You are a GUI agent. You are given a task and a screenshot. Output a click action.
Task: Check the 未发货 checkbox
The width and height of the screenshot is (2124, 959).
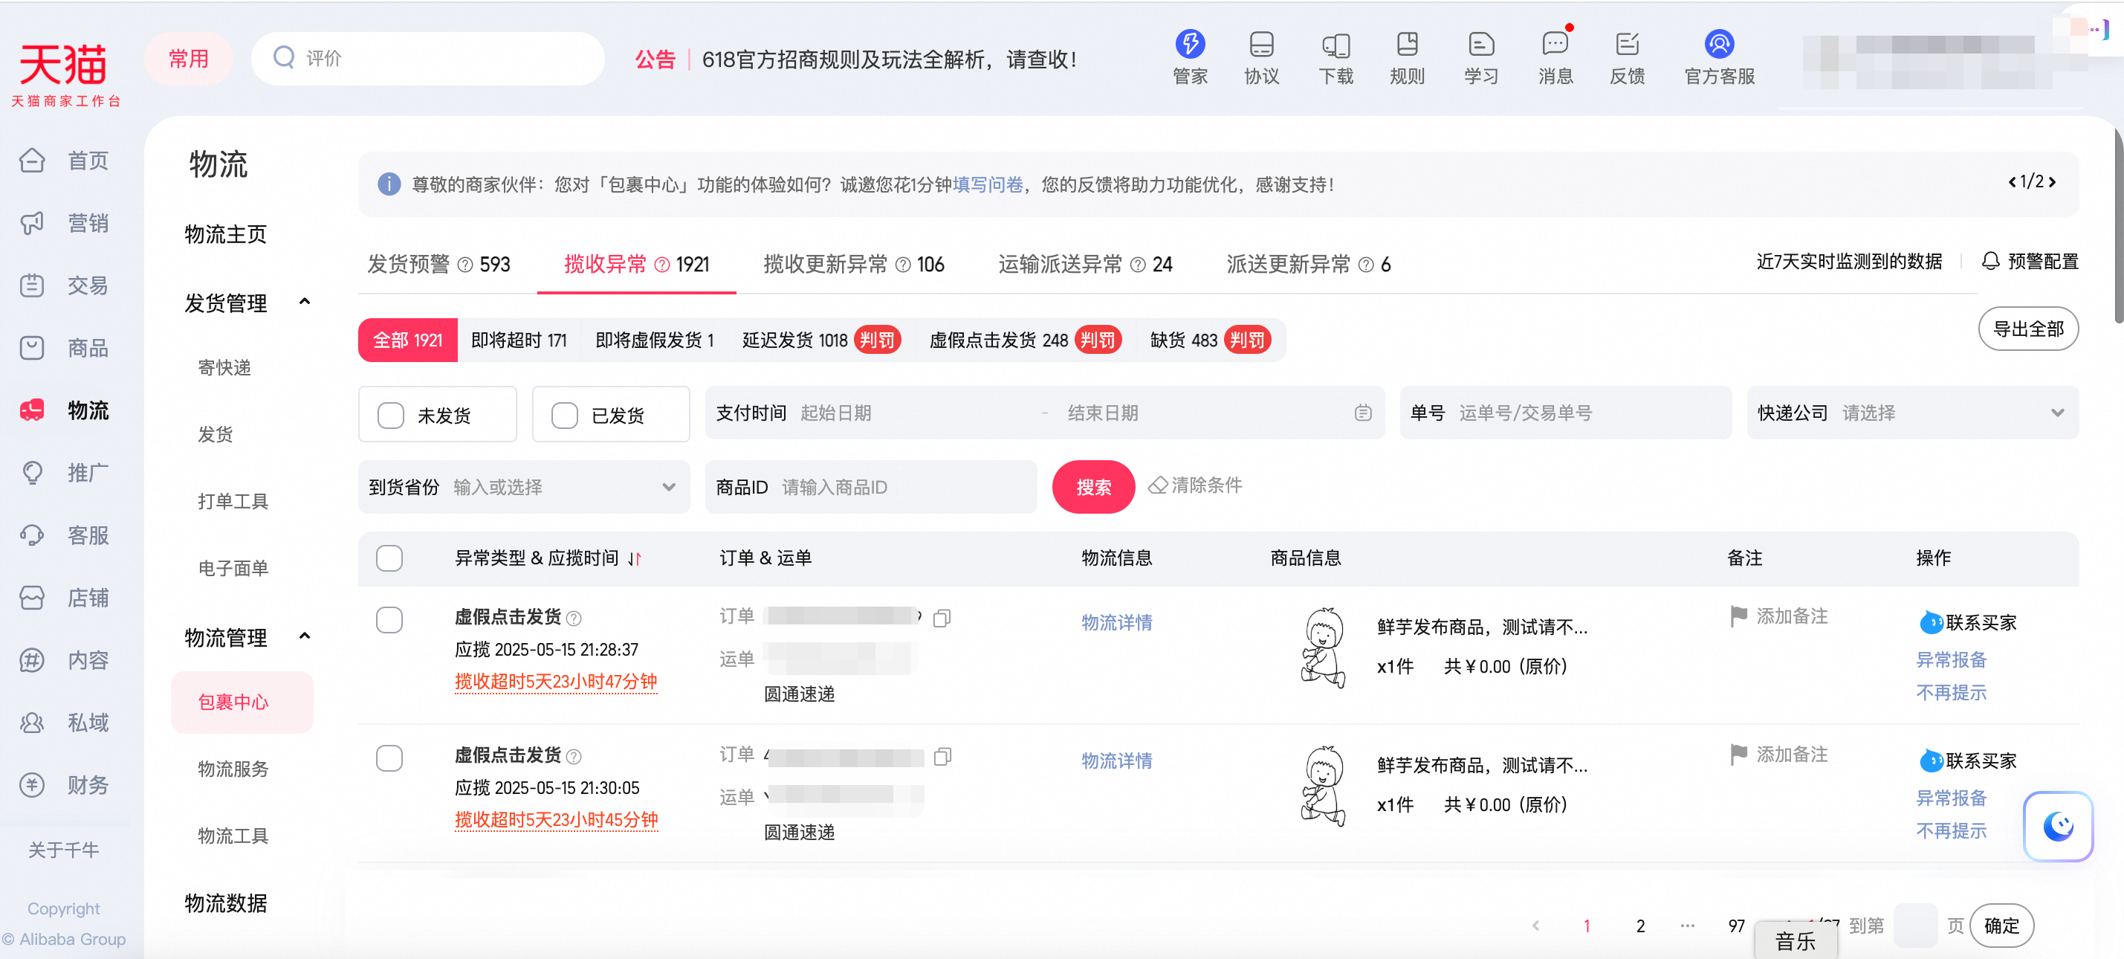(391, 415)
